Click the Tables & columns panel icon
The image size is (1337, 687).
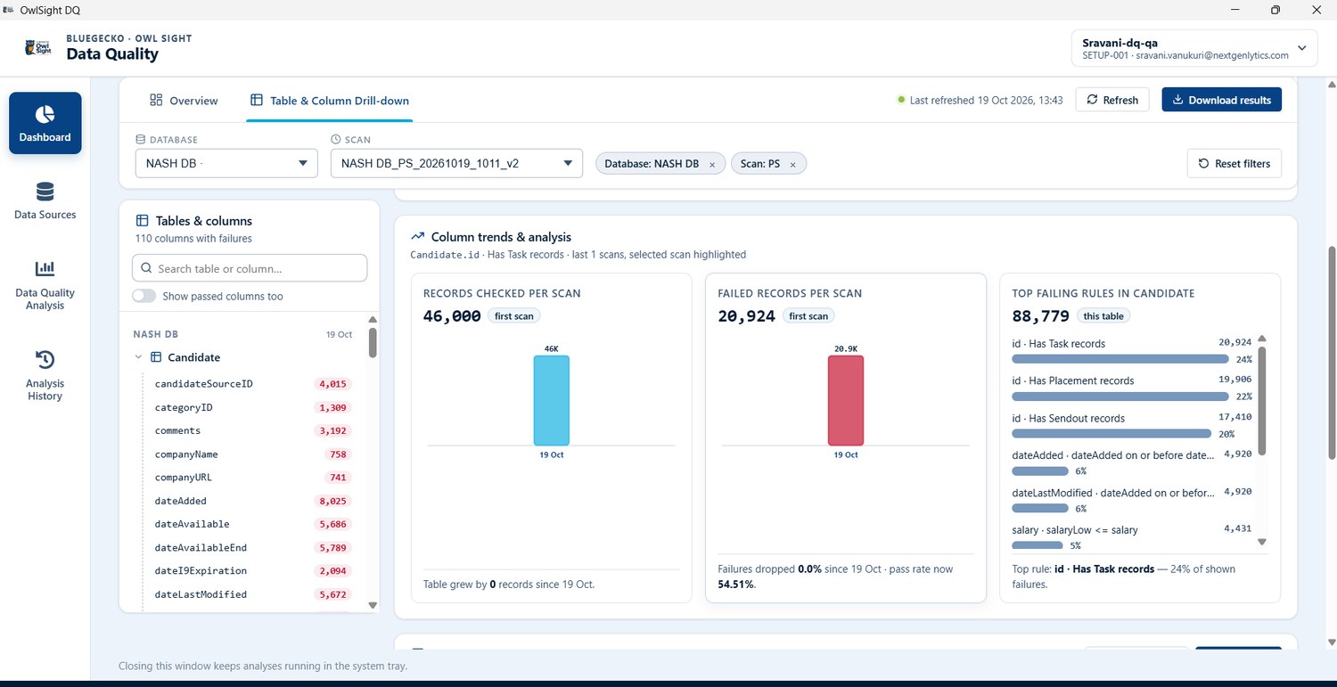click(142, 221)
